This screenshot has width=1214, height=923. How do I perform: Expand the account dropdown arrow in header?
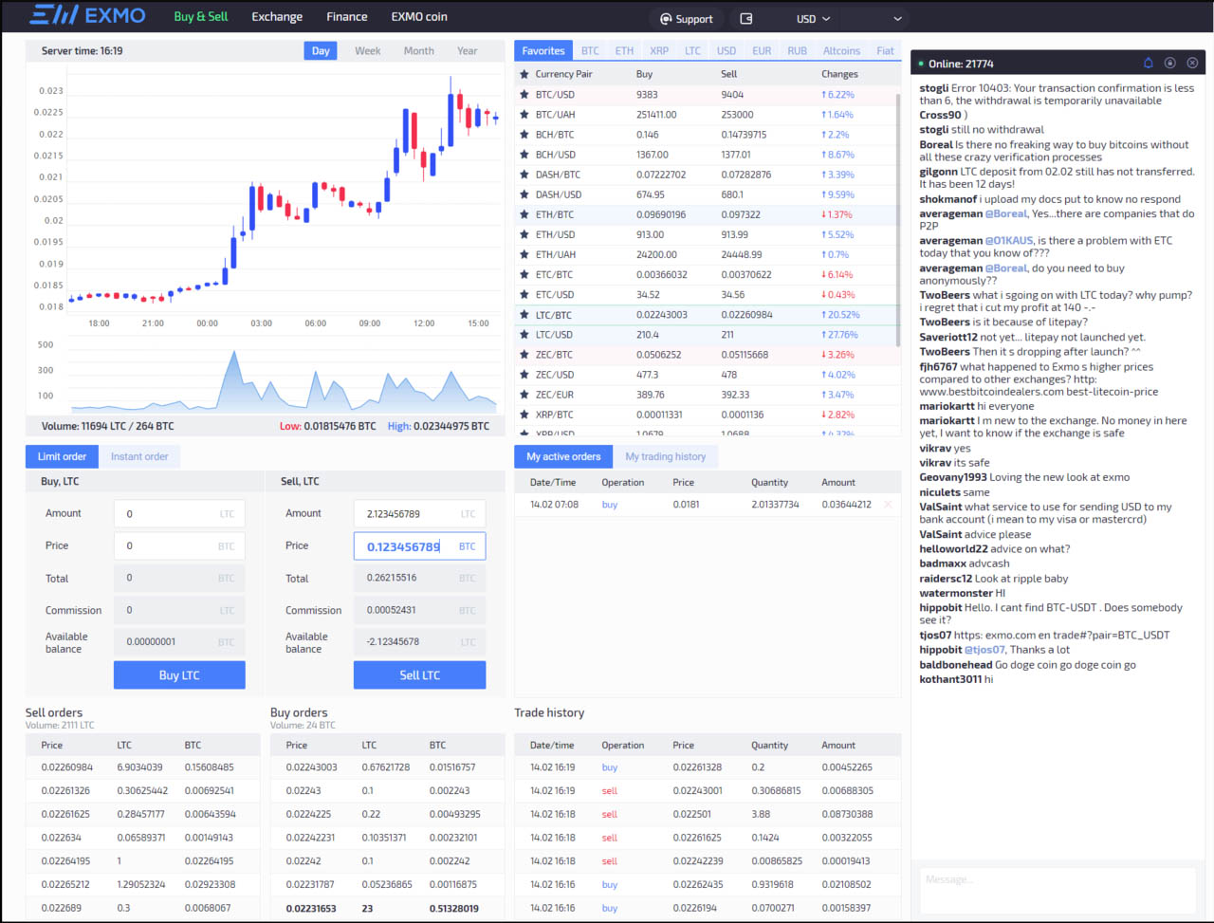coord(897,18)
